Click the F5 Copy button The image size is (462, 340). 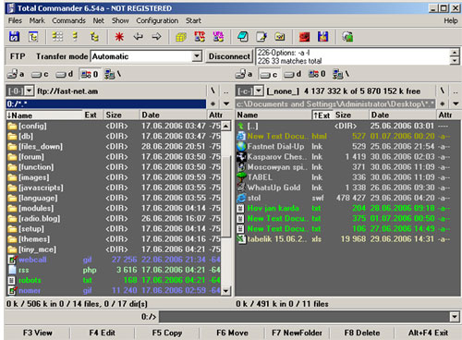167,333
